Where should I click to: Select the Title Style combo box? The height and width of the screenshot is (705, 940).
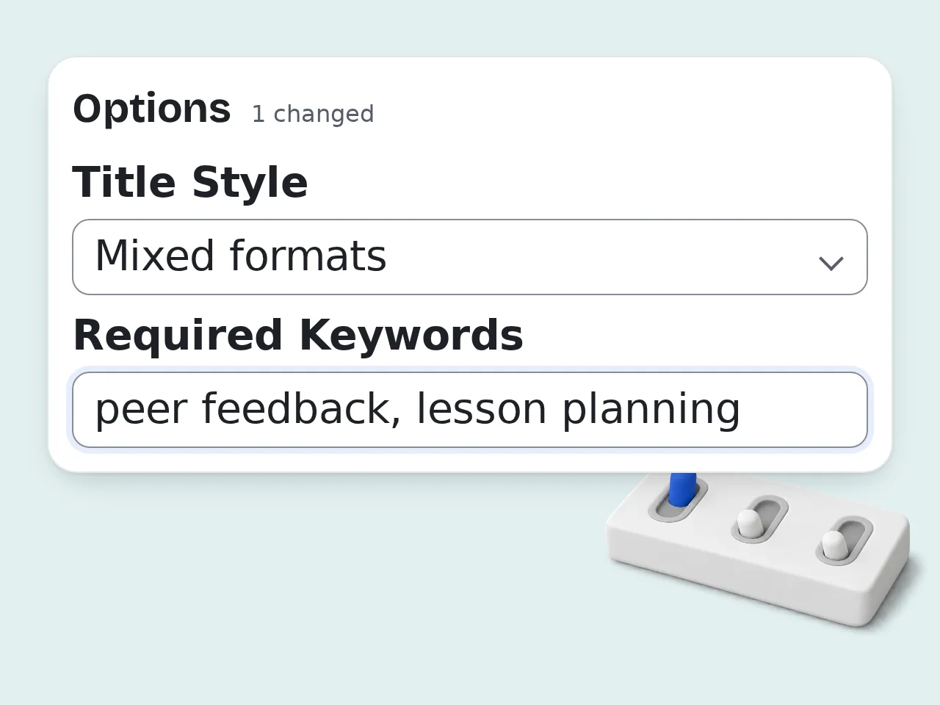coord(470,257)
